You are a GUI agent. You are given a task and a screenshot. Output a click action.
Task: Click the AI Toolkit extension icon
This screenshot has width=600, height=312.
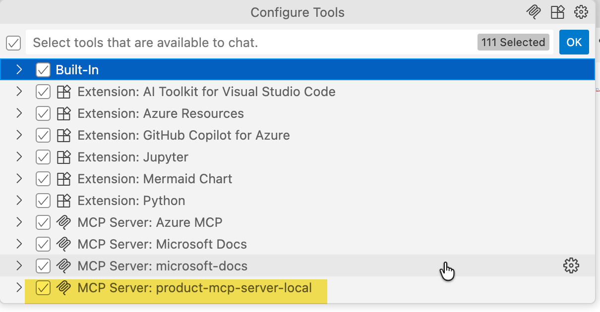coord(64,92)
